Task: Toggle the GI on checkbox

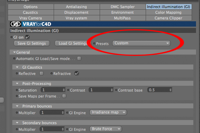Action: (27, 37)
